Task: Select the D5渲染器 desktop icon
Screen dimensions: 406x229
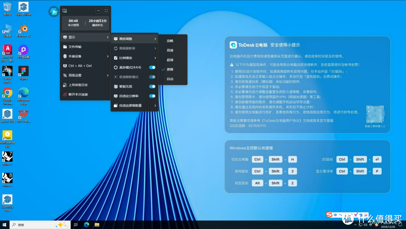Action: pos(23,52)
